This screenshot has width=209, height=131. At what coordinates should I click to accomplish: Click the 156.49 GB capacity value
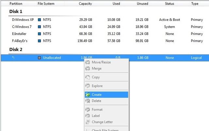85,41
